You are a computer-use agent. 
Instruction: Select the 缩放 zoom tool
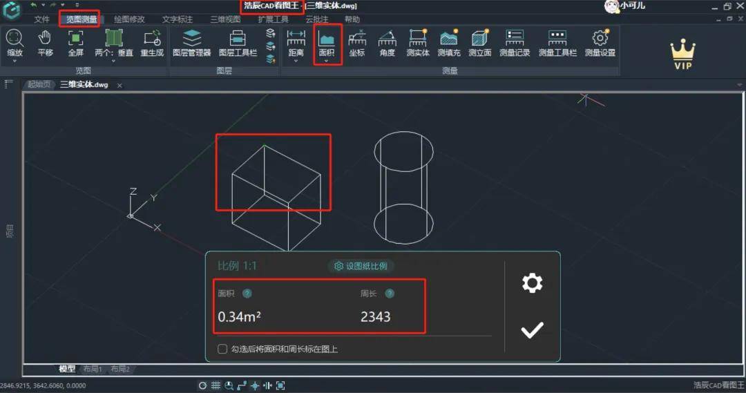(15, 43)
